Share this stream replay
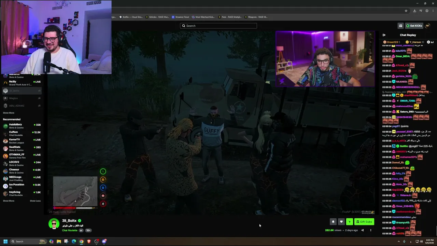The width and height of the screenshot is (437, 246). click(x=363, y=230)
